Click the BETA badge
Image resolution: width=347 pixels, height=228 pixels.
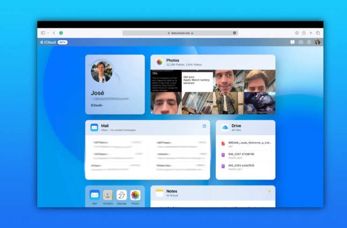coord(62,42)
